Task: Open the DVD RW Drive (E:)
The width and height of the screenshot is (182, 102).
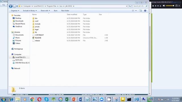Action: point(22,63)
